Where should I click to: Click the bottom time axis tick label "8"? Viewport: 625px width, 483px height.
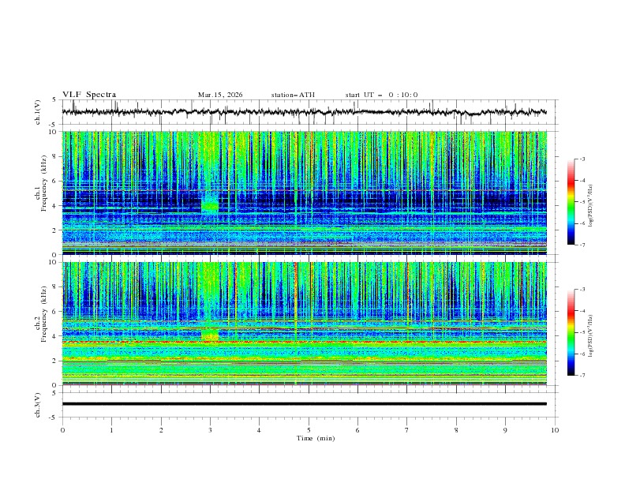coord(456,430)
